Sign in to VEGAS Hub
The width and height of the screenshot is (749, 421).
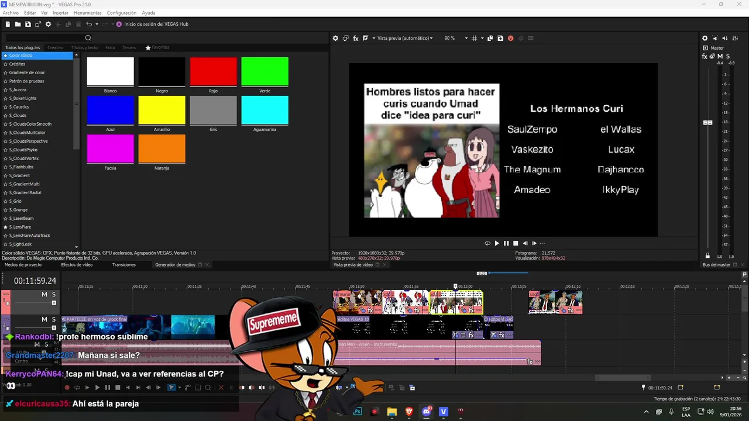(152, 24)
